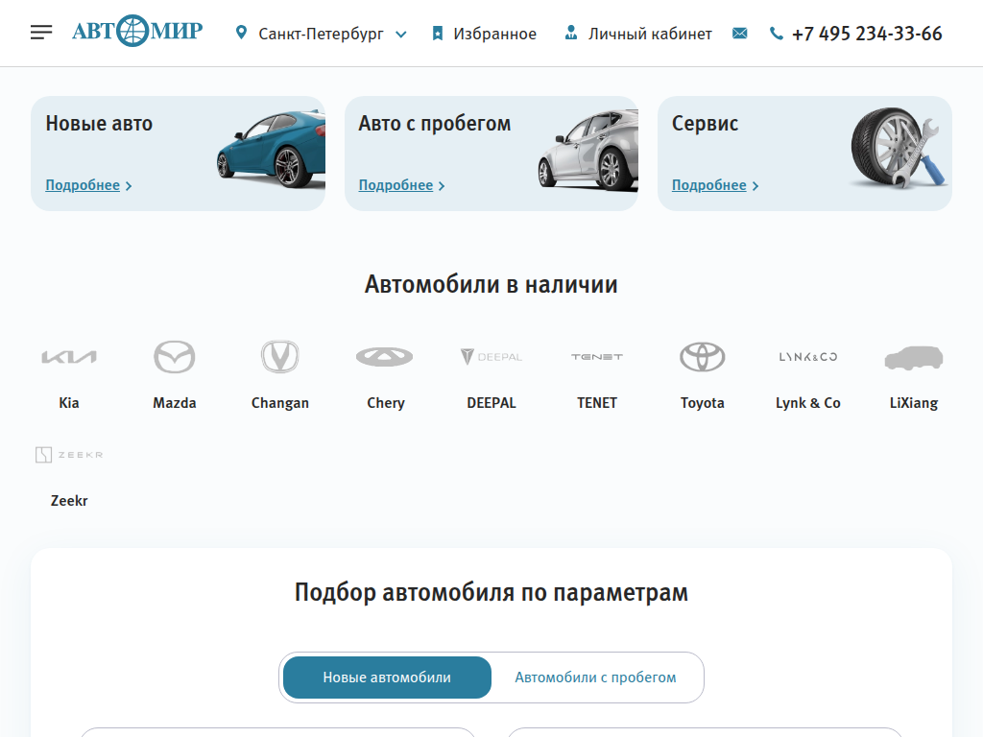
Task: Expand the first car selection field
Action: click(277, 734)
